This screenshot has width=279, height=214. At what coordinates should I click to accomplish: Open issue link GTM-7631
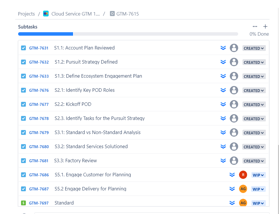pos(39,48)
